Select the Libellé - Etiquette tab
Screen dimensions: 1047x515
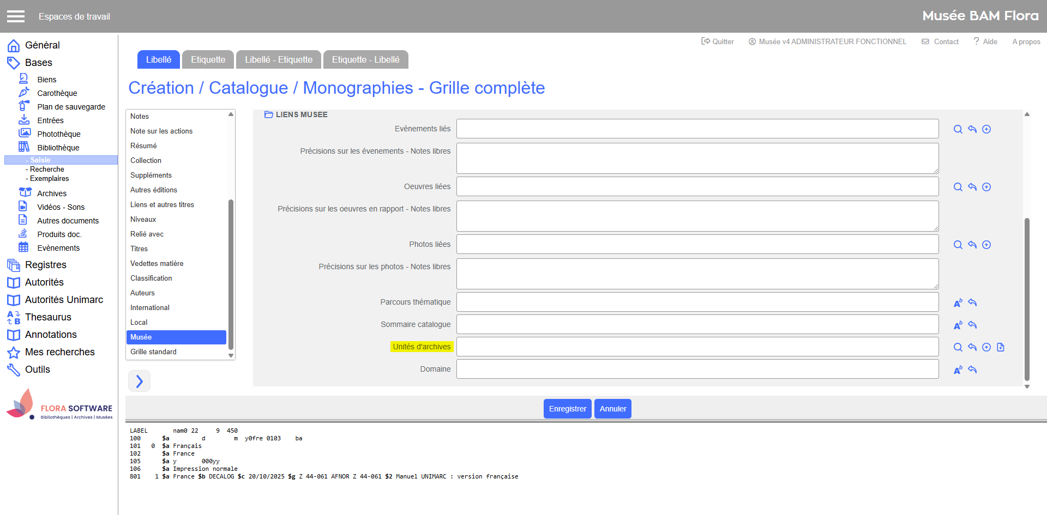pyautogui.click(x=278, y=59)
